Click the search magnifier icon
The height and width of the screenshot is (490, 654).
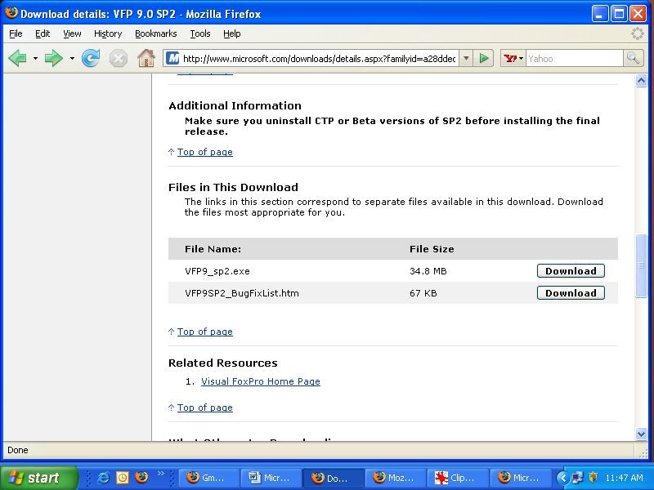coord(633,58)
